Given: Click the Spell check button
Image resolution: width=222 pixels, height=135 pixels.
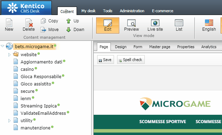Looking at the screenshot, I should click(131, 60).
